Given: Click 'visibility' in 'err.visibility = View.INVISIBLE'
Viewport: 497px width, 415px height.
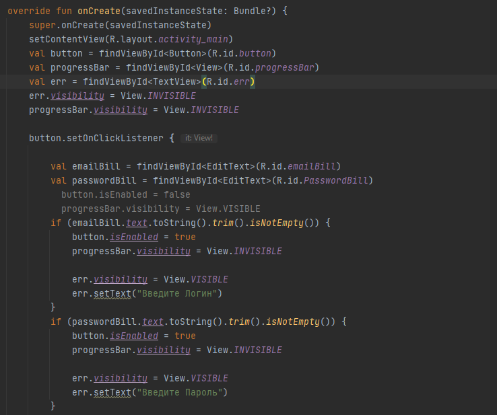Looking at the screenshot, I should coord(77,96).
